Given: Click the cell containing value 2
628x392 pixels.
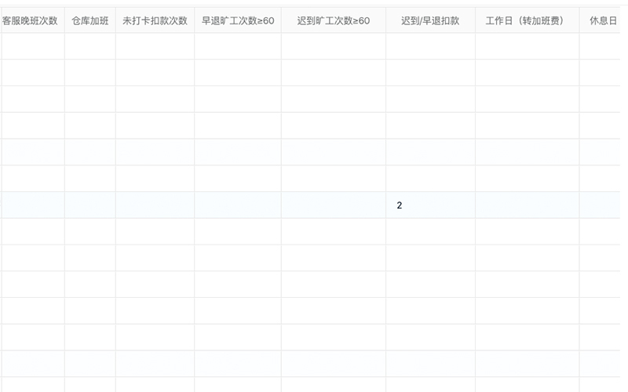Looking at the screenshot, I should pyautogui.click(x=430, y=205).
